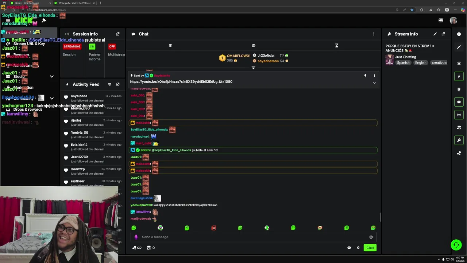Open OMARFLOW01 in the chat leaderboard
Image resolution: width=467 pixels, height=263 pixels.
pyautogui.click(x=239, y=56)
